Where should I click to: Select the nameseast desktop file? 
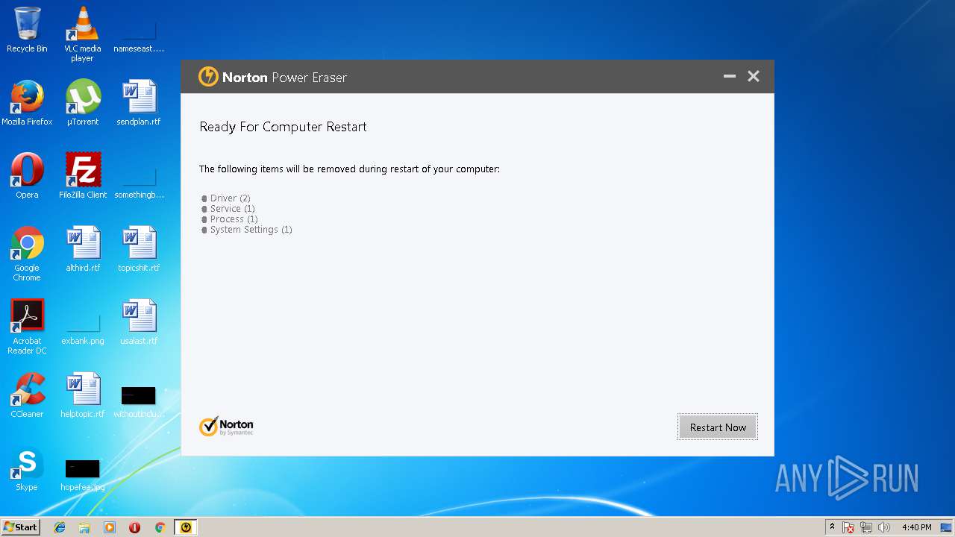139,36
